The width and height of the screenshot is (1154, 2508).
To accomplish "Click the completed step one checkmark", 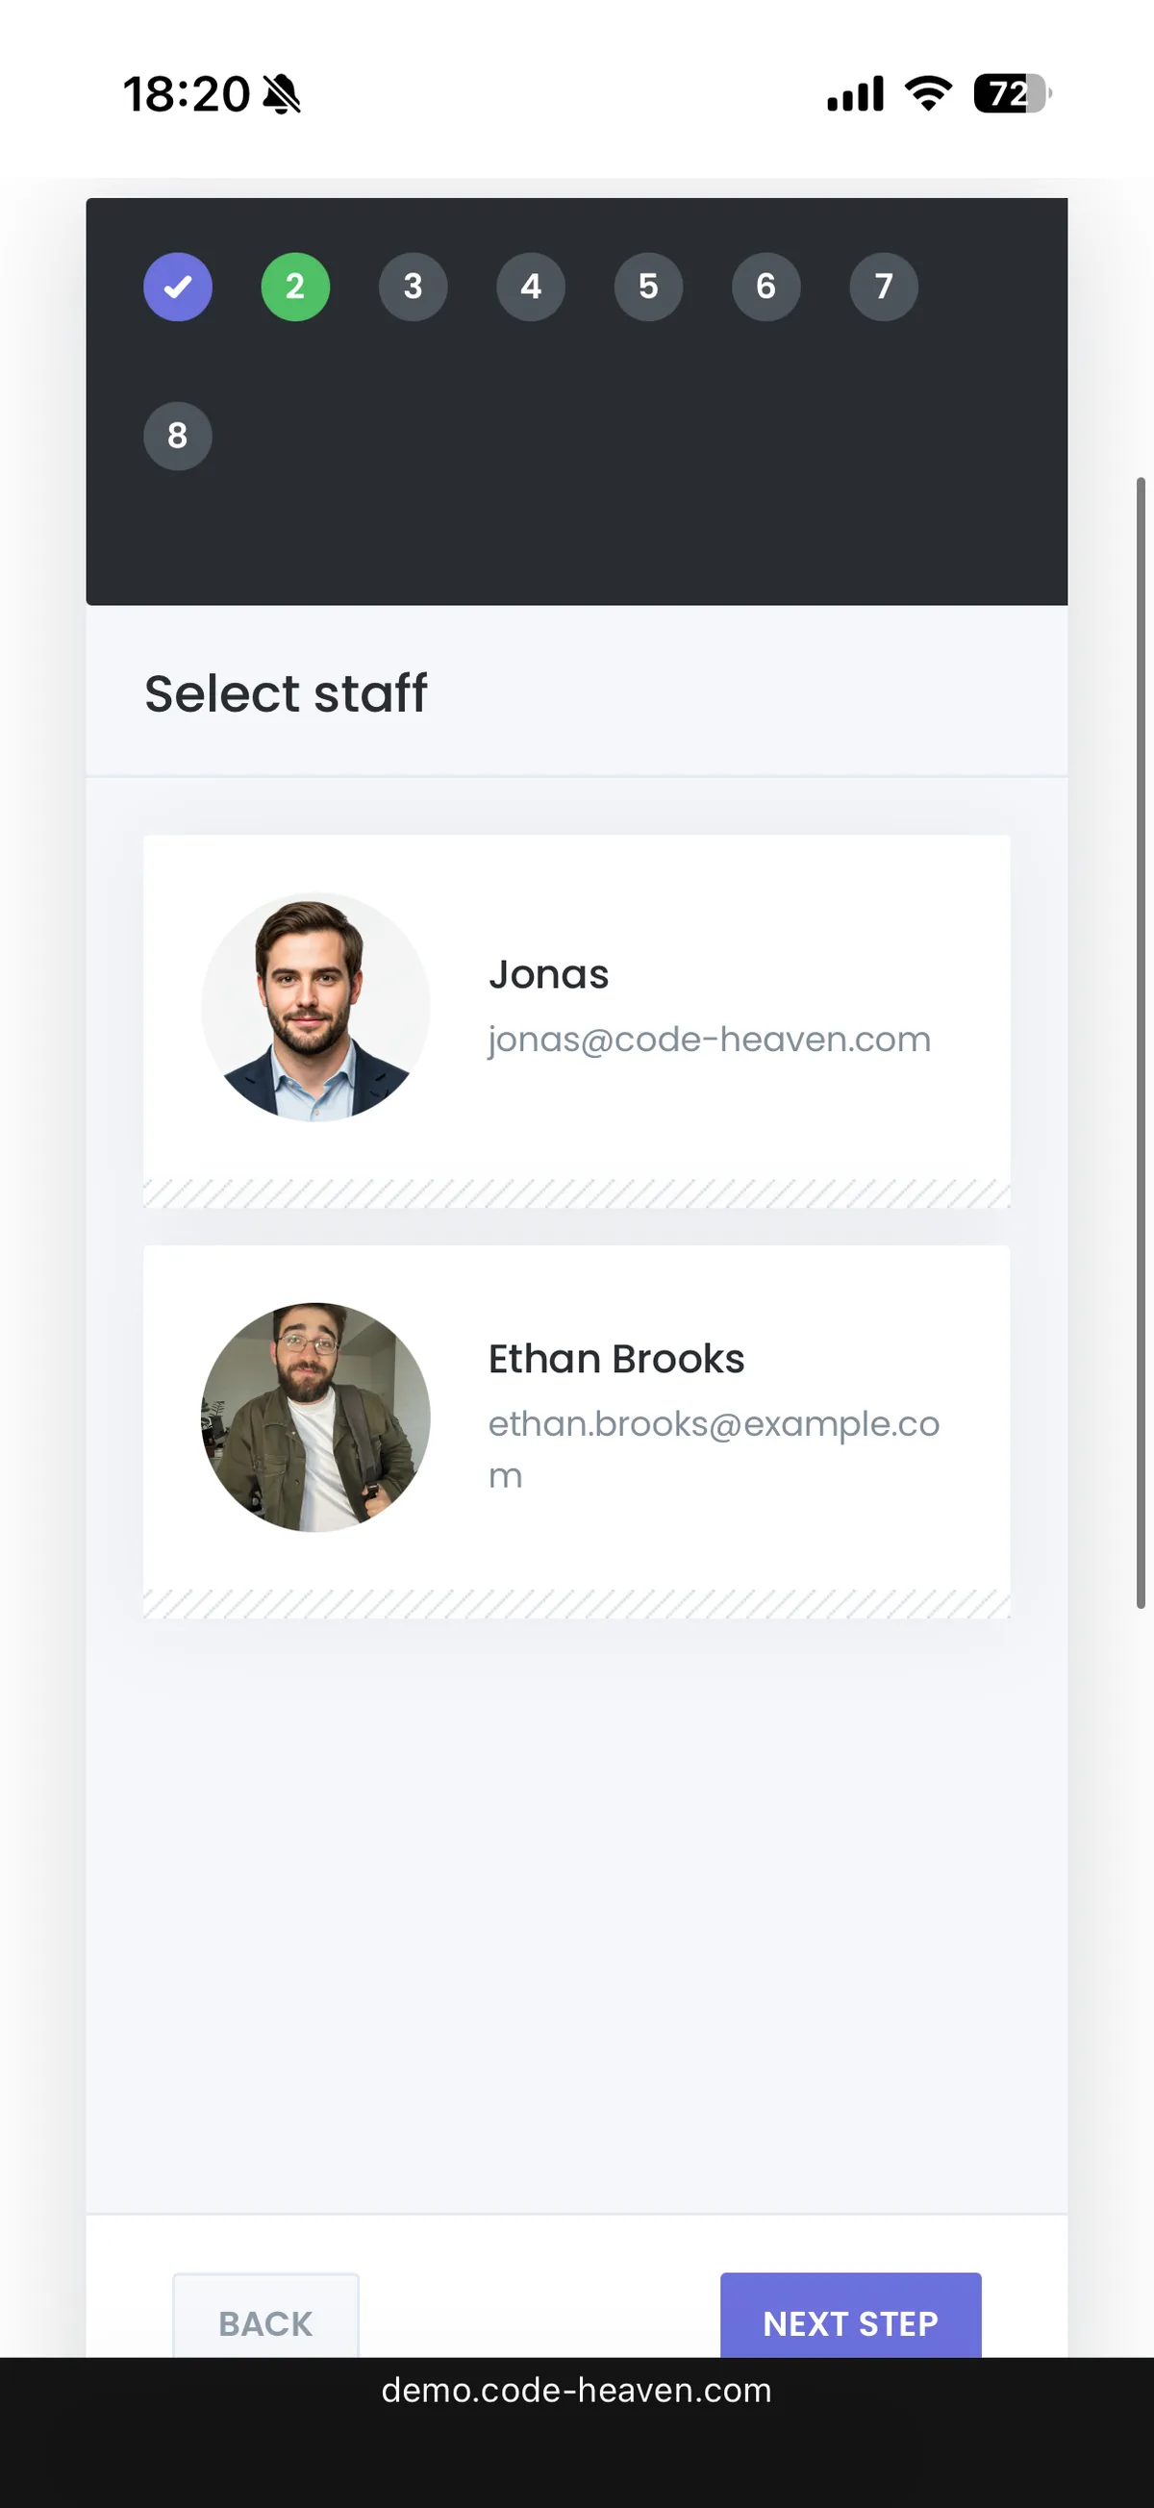I will point(178,287).
